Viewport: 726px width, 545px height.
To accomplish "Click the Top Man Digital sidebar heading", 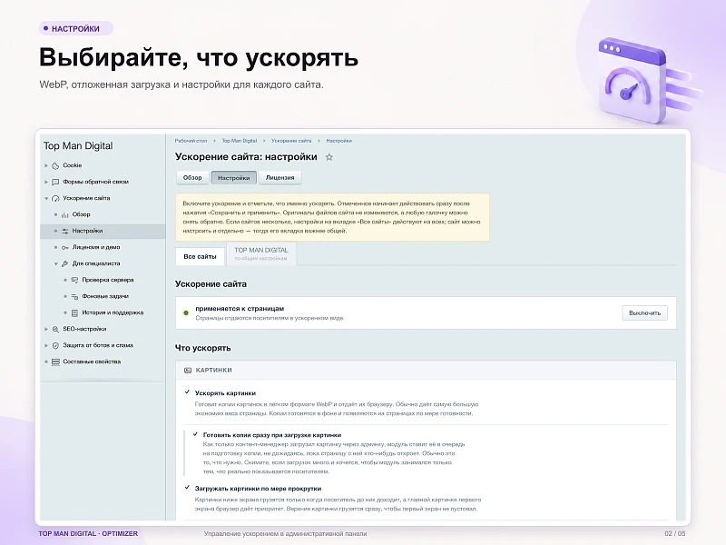I will (78, 146).
